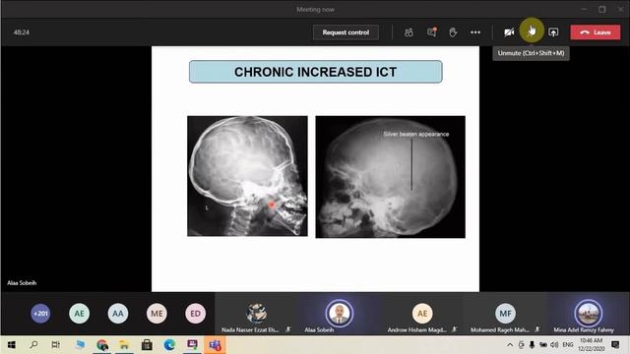
Task: Click the silver beaten appearance X-ray image
Action: 391,177
